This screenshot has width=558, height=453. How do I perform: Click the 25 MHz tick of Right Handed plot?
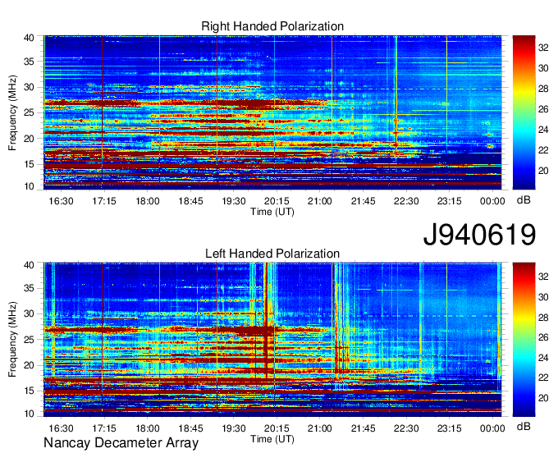pos(29,112)
